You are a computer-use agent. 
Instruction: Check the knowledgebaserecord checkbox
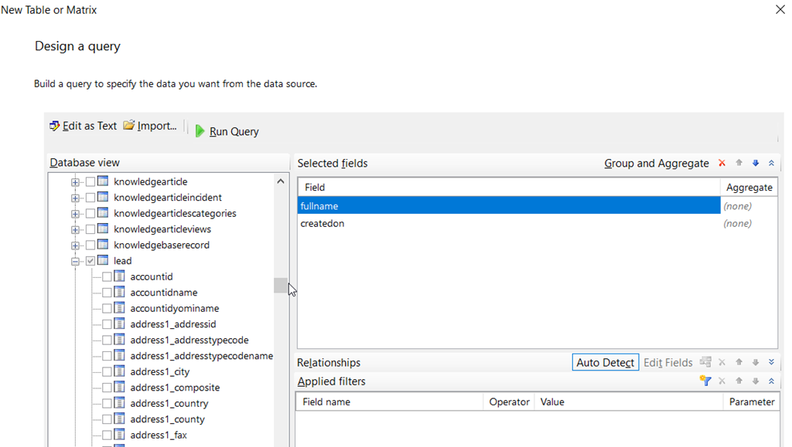(x=90, y=245)
